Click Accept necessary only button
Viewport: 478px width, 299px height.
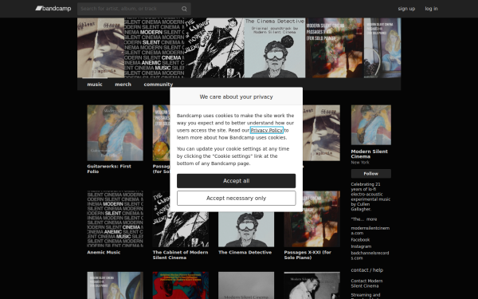pos(237,199)
